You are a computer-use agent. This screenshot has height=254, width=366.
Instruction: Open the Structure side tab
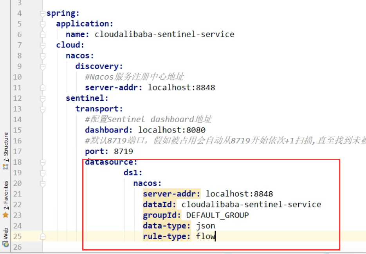5,147
